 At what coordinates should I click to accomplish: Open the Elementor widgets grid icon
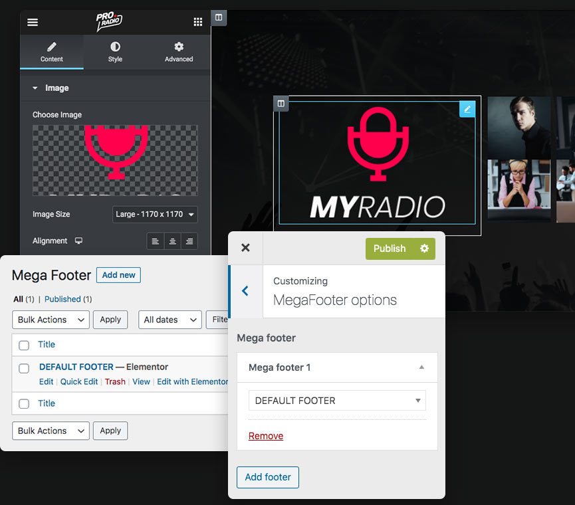coord(198,22)
